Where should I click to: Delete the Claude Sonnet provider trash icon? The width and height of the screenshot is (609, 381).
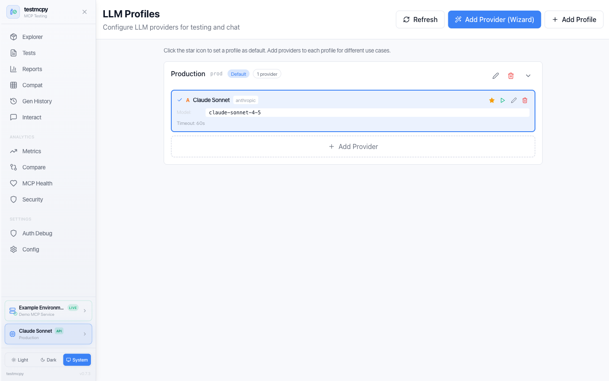[525, 100]
